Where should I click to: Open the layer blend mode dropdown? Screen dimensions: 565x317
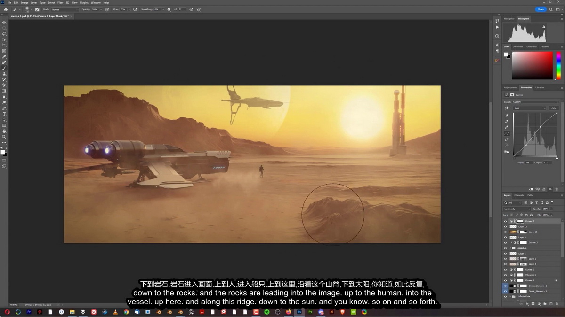coord(517,209)
